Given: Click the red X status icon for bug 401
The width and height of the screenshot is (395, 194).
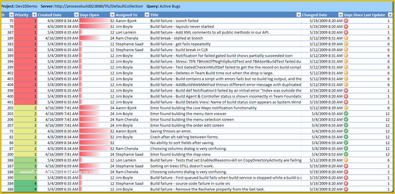Looking at the screenshot, I should (346, 102).
